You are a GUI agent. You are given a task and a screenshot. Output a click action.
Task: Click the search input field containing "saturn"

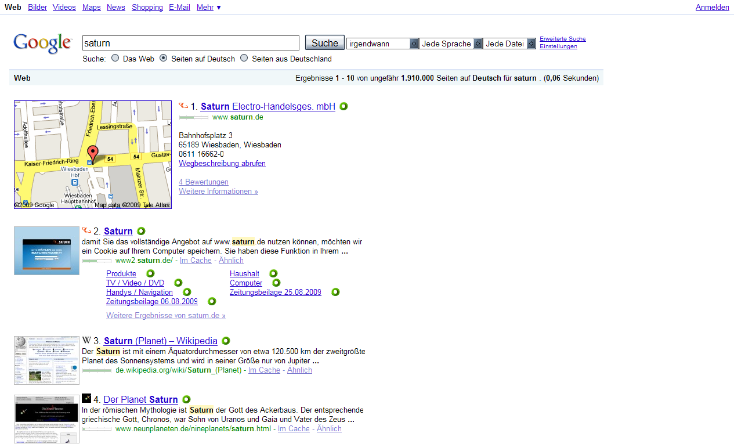[x=190, y=43]
